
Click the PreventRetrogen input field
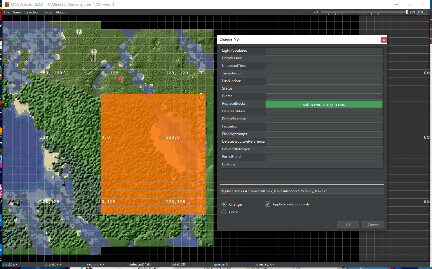tap(324, 149)
